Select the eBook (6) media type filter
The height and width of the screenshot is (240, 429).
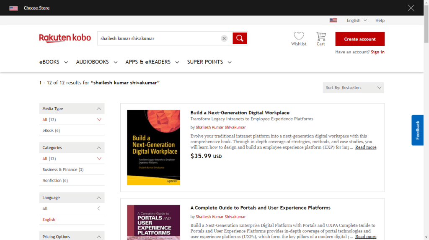coord(51,131)
